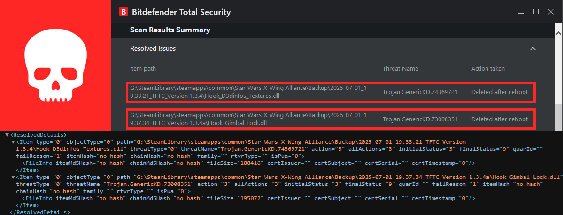The height and width of the screenshot is (215, 563).
Task: Select the Hook_D3dinfos_Textures.dll path in results list
Action: [248, 92]
